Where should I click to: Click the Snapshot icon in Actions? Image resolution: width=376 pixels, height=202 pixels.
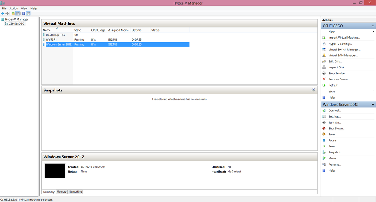pyautogui.click(x=324, y=152)
